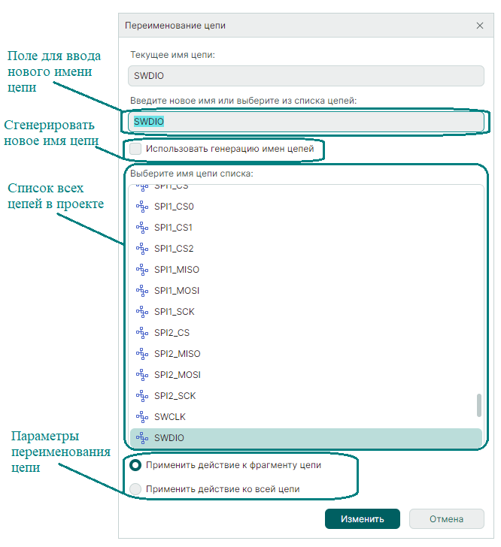This screenshot has width=501, height=547.
Task: Close the 'Переименование цепи' dialog
Action: tap(480, 26)
